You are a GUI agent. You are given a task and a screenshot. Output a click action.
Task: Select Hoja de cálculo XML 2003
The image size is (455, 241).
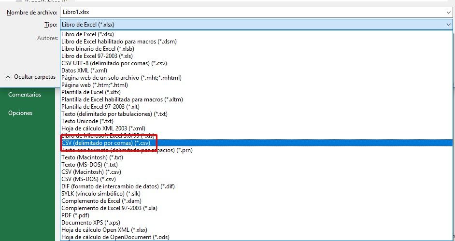tap(256, 128)
